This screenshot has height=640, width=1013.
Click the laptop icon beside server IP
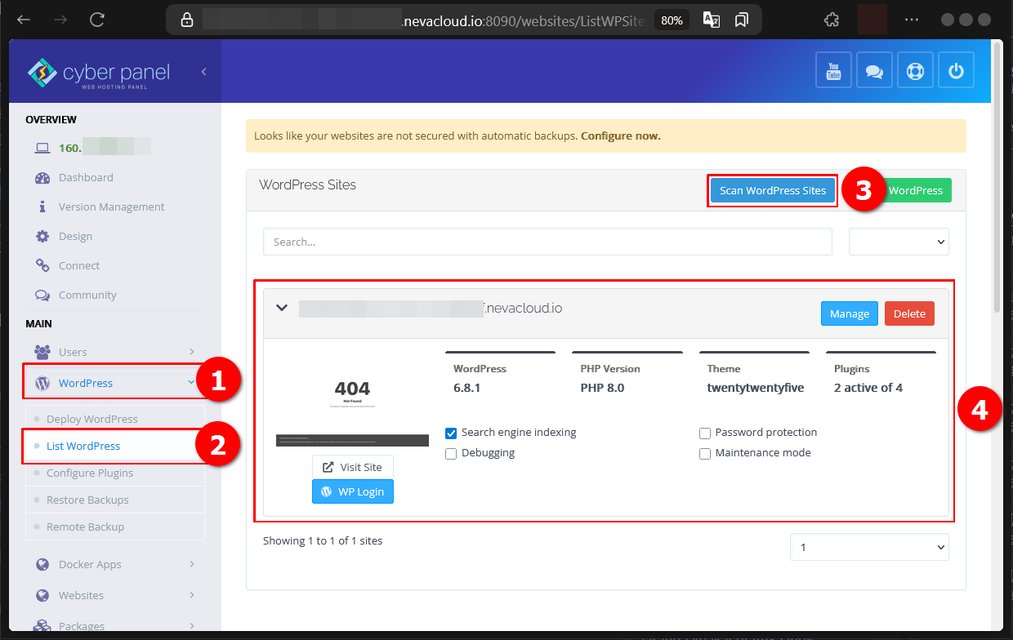click(x=42, y=148)
